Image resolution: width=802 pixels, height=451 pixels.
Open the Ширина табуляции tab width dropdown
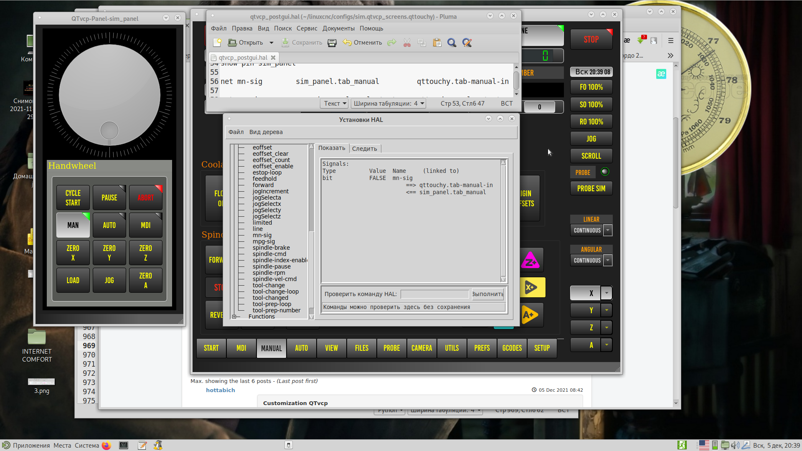coord(388,104)
